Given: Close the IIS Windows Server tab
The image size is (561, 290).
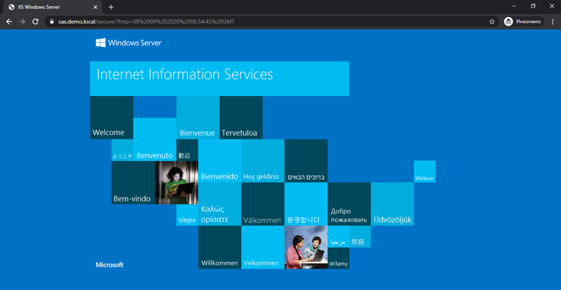Looking at the screenshot, I should pyautogui.click(x=95, y=7).
